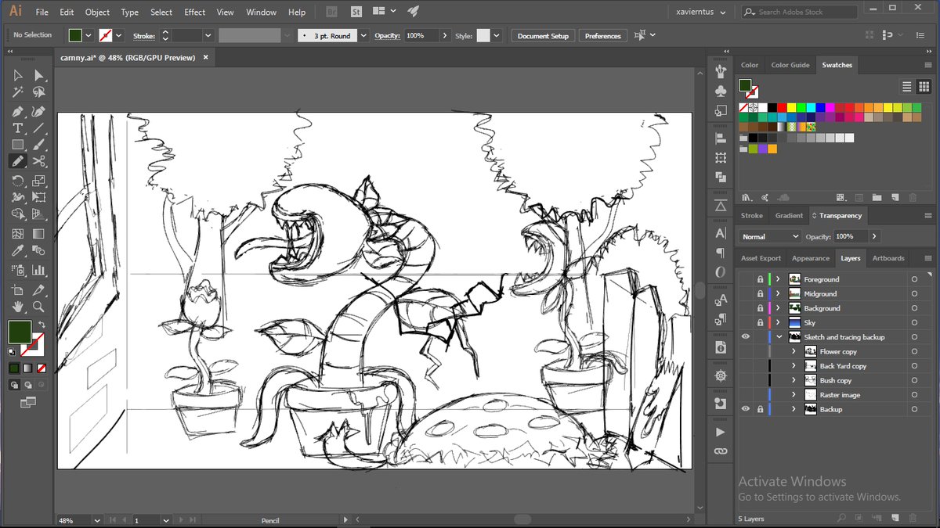Click the Search Adobe Stock field
940x528 pixels.
coord(799,12)
